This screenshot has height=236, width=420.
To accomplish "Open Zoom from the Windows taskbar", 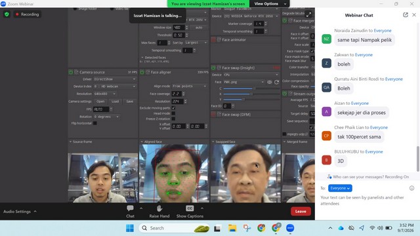I will coord(290,228).
